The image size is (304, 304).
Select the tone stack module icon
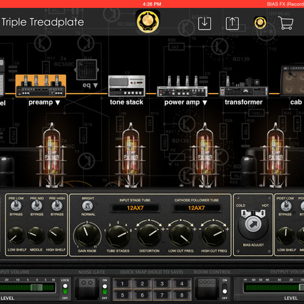point(126,86)
